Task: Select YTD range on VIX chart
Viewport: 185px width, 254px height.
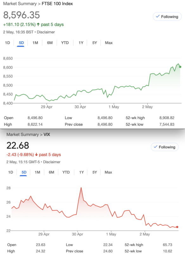Action: [x=66, y=172]
